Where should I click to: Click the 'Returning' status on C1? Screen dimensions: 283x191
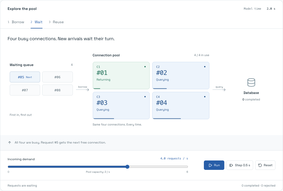(x=103, y=80)
